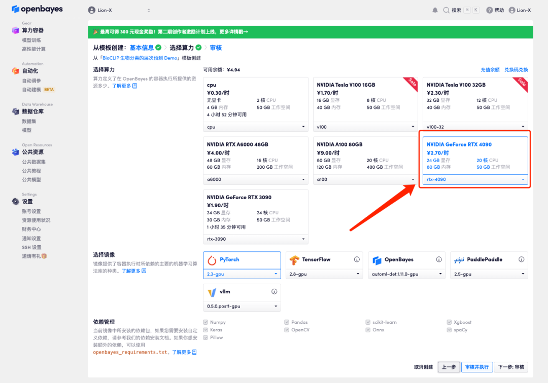Open the a100 resource dropdown

[365, 179]
